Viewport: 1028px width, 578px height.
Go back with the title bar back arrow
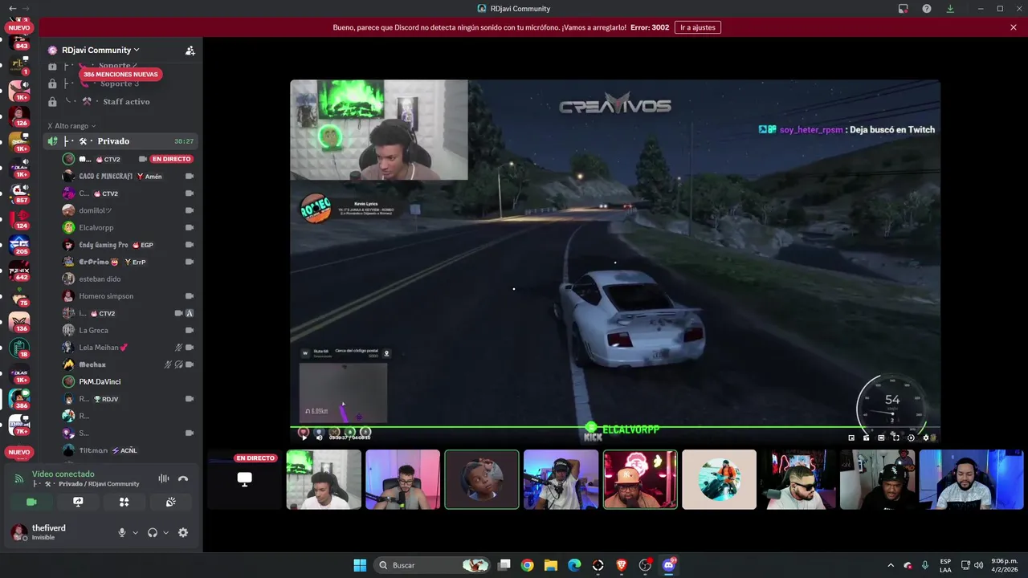[12, 8]
